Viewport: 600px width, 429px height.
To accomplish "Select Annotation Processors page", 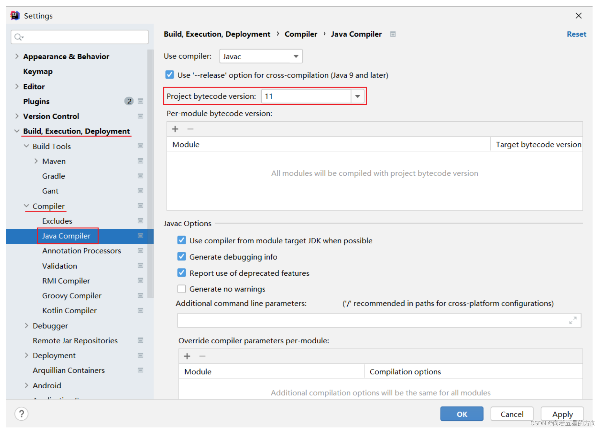I will pos(82,251).
